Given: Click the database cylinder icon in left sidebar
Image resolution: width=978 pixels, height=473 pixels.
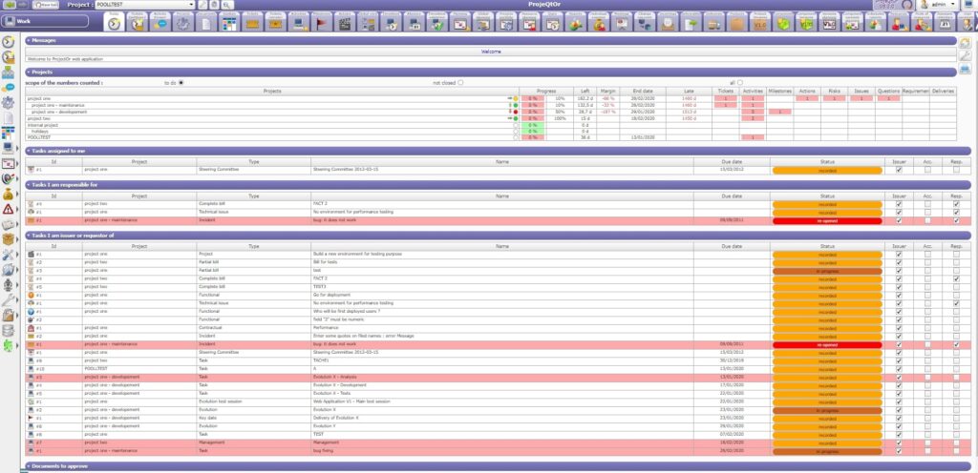Looking at the screenshot, I should [8, 331].
